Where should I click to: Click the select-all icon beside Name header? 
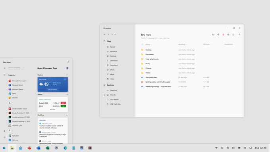[142, 44]
